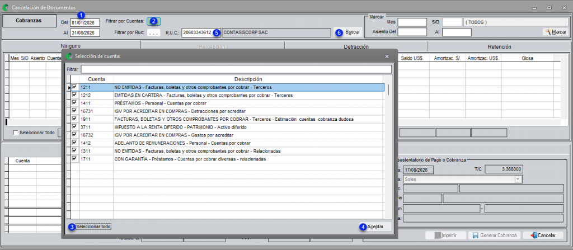Click the Cobranzas button
573x250 pixels.
click(x=30, y=21)
